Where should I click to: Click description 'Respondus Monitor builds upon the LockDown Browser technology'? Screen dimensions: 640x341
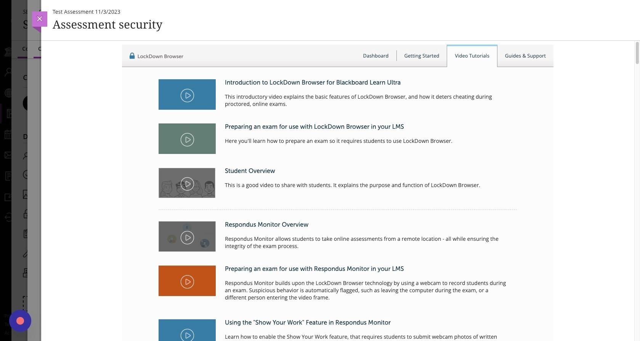pos(365,290)
